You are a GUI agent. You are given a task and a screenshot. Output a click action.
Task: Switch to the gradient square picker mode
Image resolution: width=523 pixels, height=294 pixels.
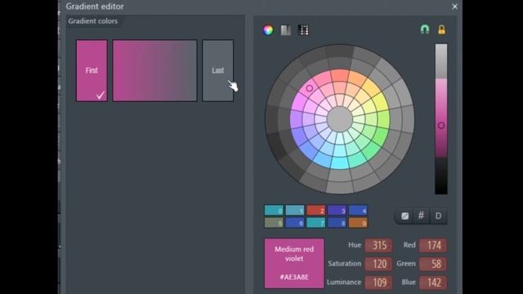(285, 30)
